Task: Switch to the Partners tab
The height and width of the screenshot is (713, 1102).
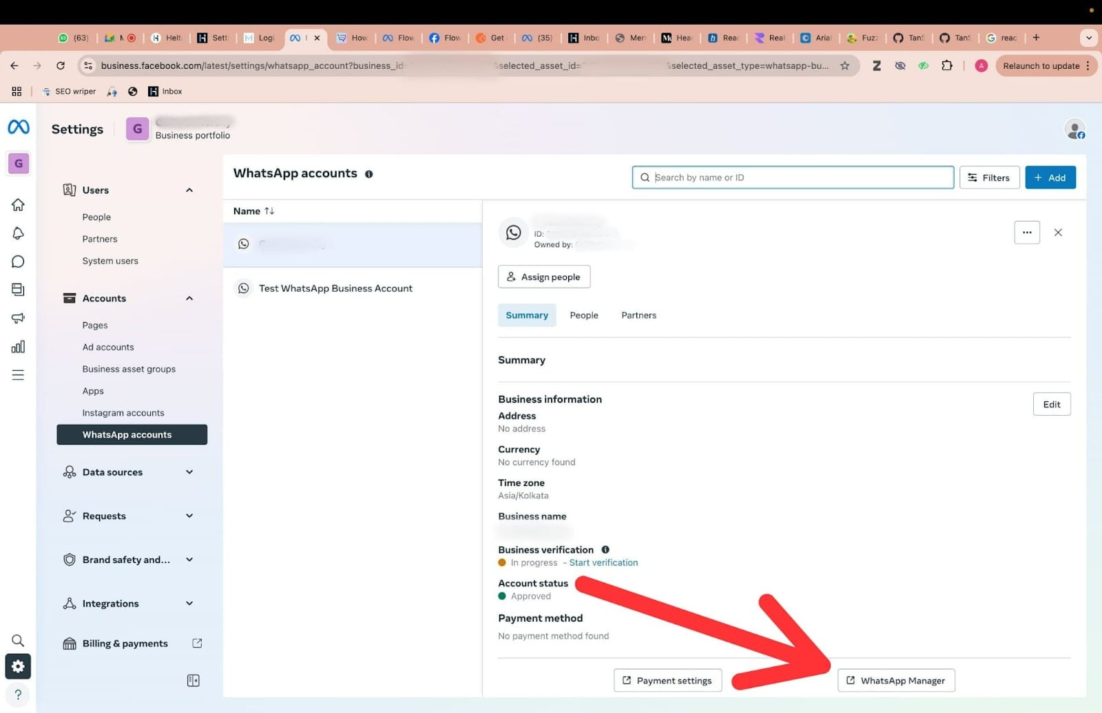Action: (x=638, y=315)
